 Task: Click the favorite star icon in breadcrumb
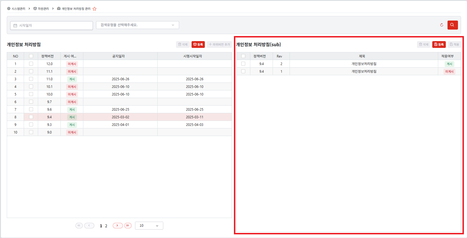pyautogui.click(x=94, y=9)
